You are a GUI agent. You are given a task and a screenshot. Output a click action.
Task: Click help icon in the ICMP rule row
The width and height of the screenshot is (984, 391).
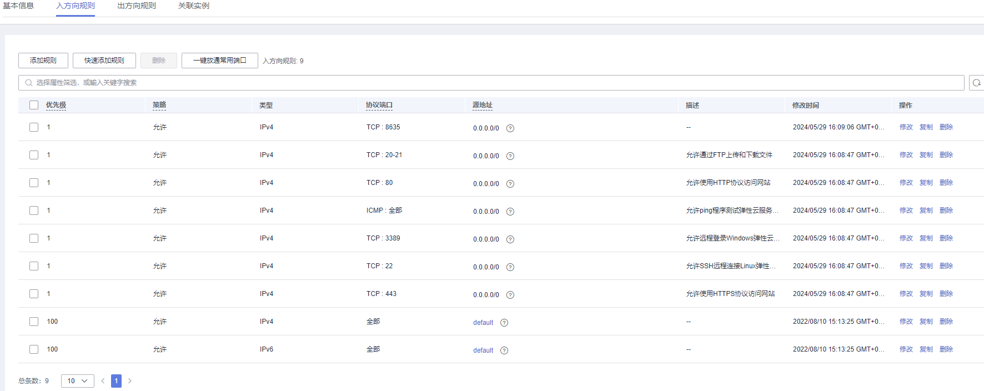pos(510,212)
